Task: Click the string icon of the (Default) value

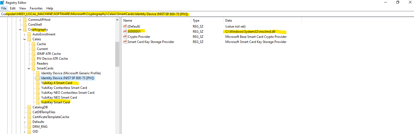Action: pyautogui.click(x=125, y=26)
